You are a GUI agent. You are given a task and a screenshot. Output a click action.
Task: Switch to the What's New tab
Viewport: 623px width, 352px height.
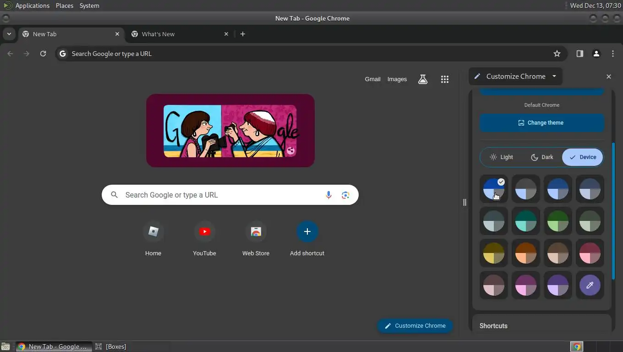[x=180, y=34]
